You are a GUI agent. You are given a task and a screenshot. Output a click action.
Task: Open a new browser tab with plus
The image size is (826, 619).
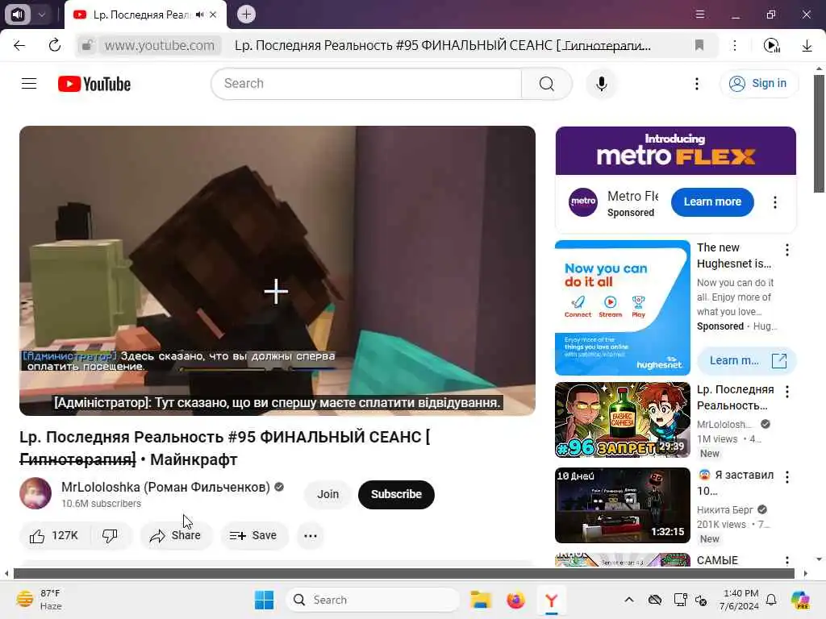[x=246, y=15]
